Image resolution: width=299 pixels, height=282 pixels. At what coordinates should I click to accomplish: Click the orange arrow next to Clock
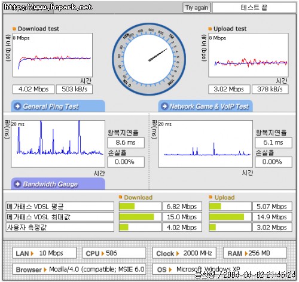178,253
